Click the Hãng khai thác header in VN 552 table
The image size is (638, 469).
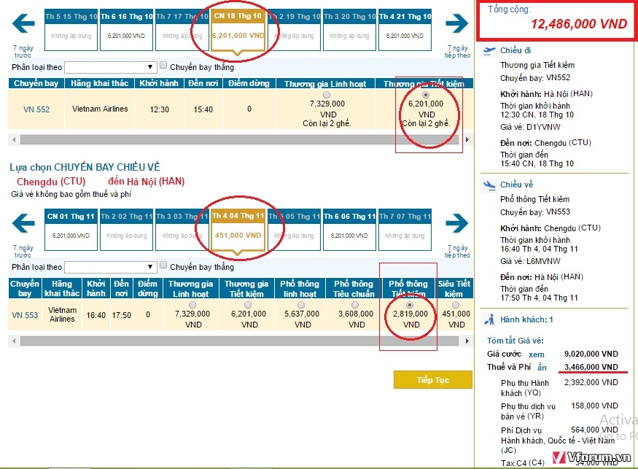tap(100, 83)
